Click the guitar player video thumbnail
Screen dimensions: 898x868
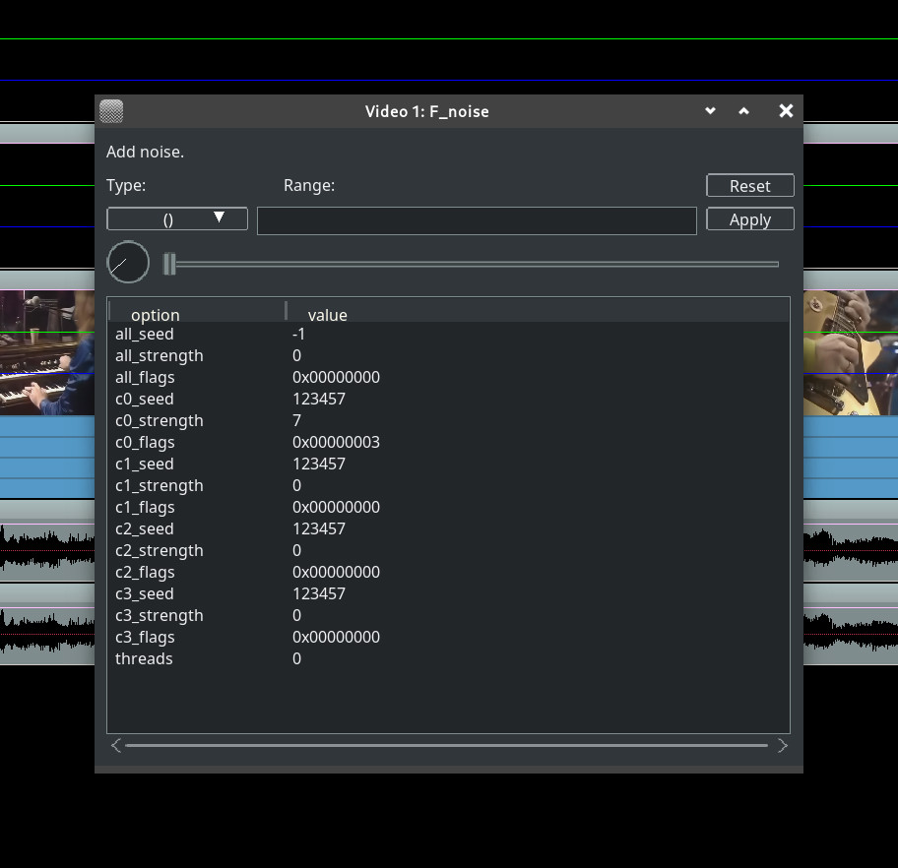click(x=850, y=352)
